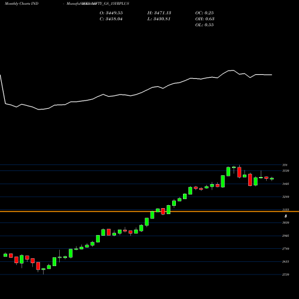Select the low price "L: 3430.81"
The width and height of the screenshot is (299, 299).
pos(159,19)
